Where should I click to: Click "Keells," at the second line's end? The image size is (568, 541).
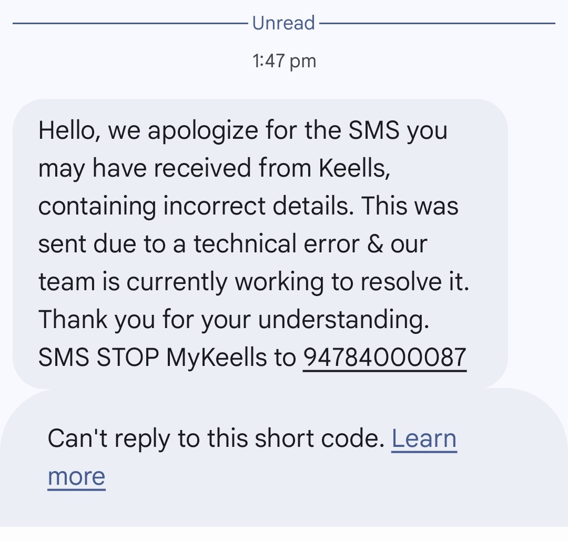point(354,168)
